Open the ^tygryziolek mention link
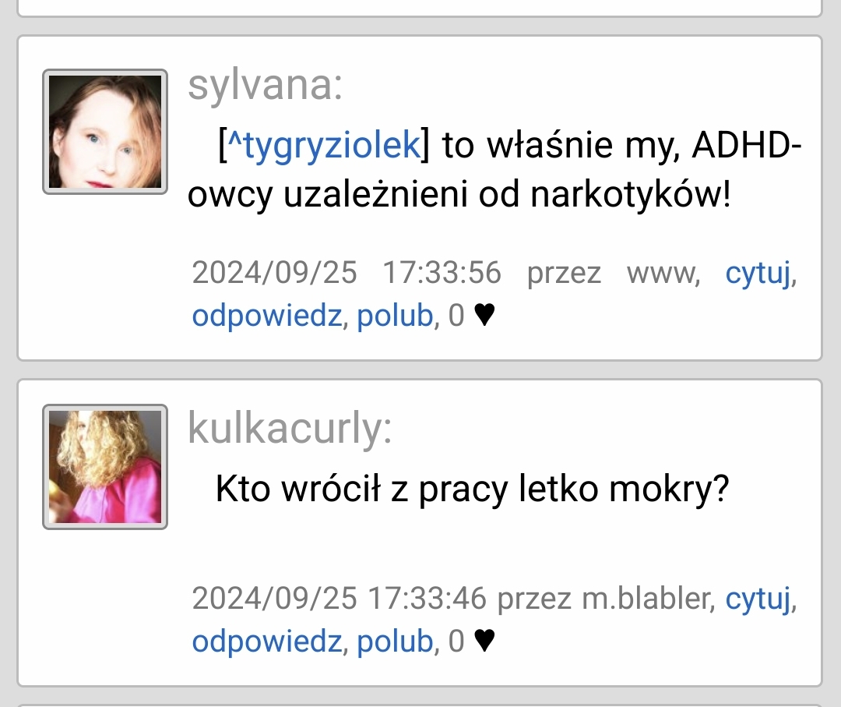841x707 pixels. 325,145
